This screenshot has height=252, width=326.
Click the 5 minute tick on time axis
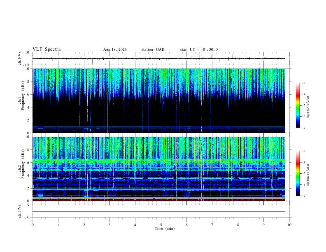pyautogui.click(x=161, y=225)
